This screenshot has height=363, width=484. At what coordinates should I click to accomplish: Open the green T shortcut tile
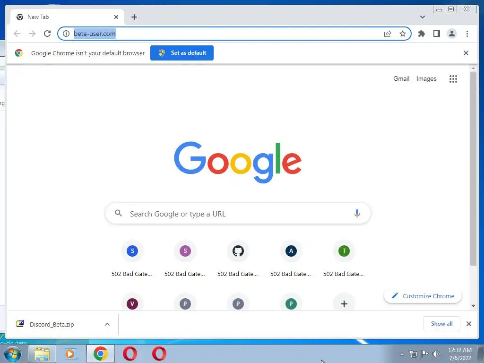pyautogui.click(x=344, y=251)
